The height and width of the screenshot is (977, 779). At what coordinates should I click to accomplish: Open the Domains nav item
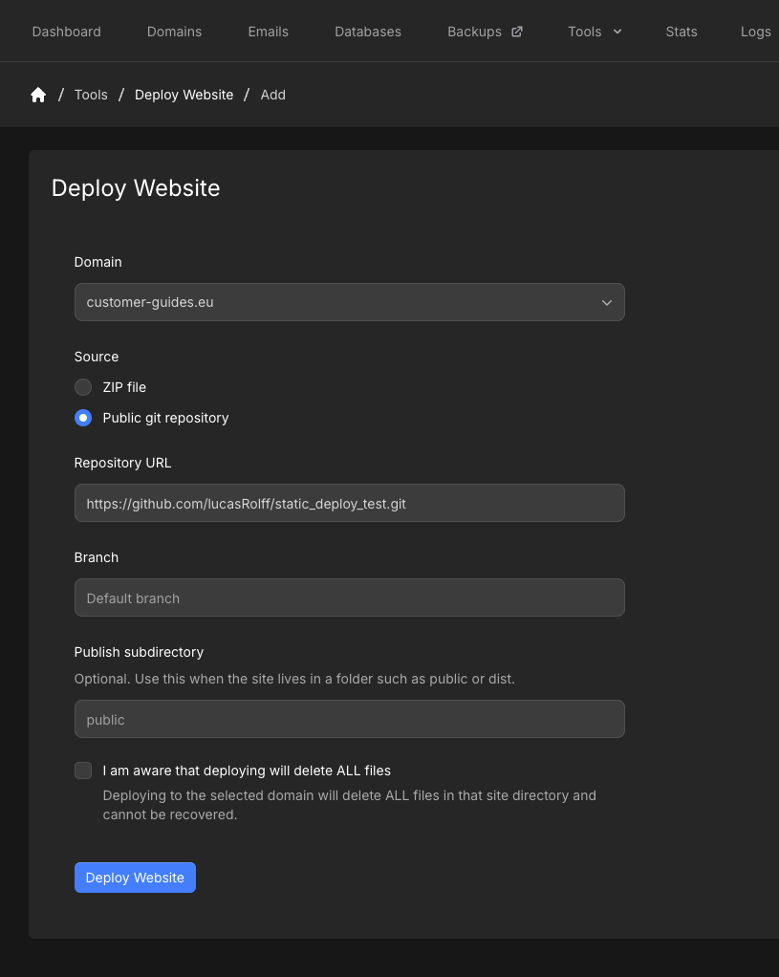pyautogui.click(x=175, y=32)
